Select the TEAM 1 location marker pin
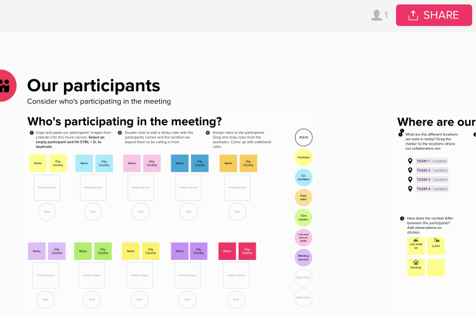 [x=410, y=161]
